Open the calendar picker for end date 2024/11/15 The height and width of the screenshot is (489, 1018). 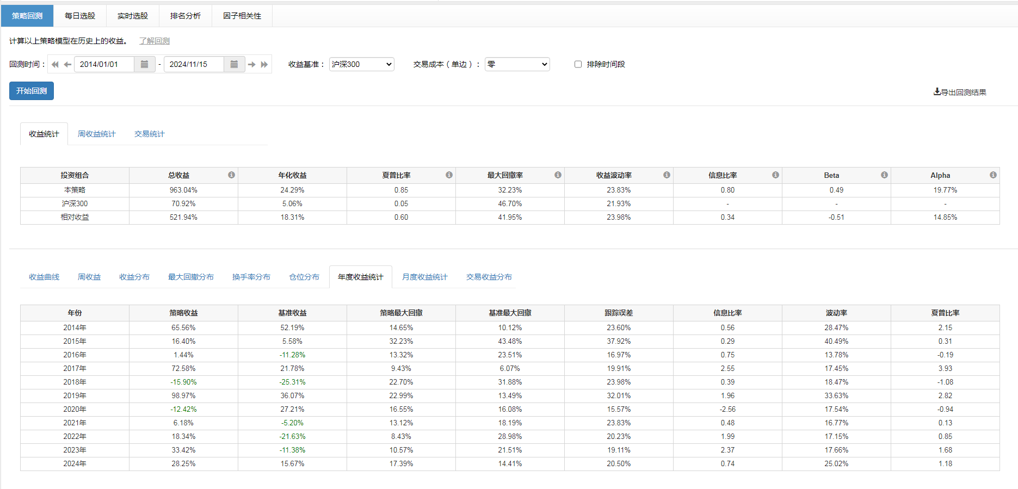click(234, 64)
